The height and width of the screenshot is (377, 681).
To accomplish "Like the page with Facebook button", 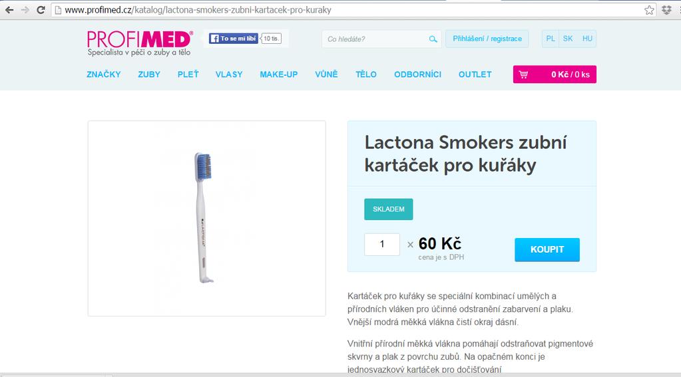I will click(234, 39).
